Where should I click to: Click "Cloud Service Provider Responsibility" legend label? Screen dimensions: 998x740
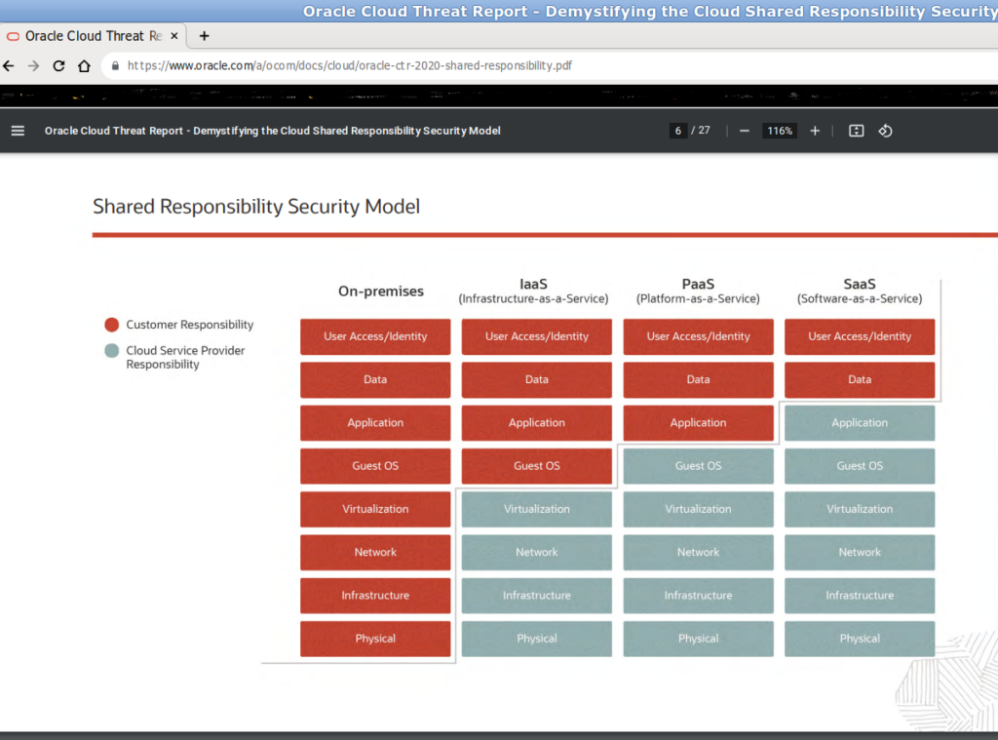185,357
